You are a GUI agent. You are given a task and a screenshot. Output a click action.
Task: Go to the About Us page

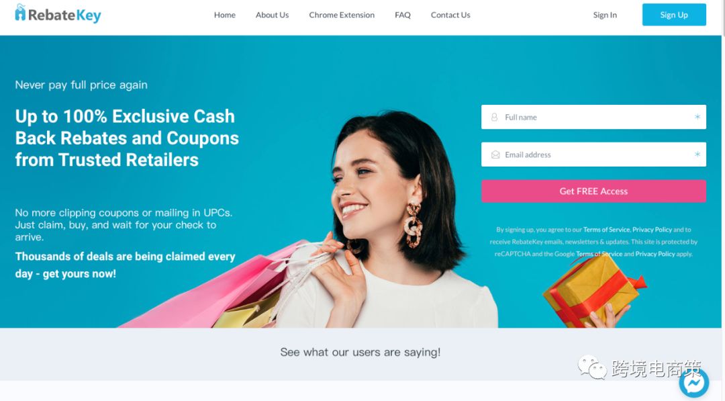point(272,15)
